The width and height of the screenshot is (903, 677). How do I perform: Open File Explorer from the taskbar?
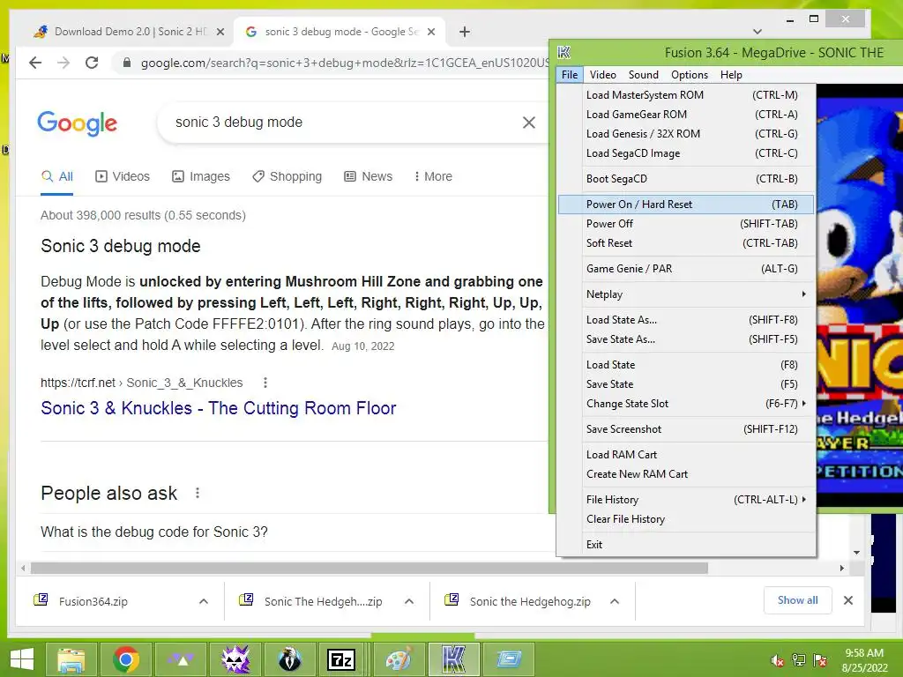pyautogui.click(x=71, y=659)
